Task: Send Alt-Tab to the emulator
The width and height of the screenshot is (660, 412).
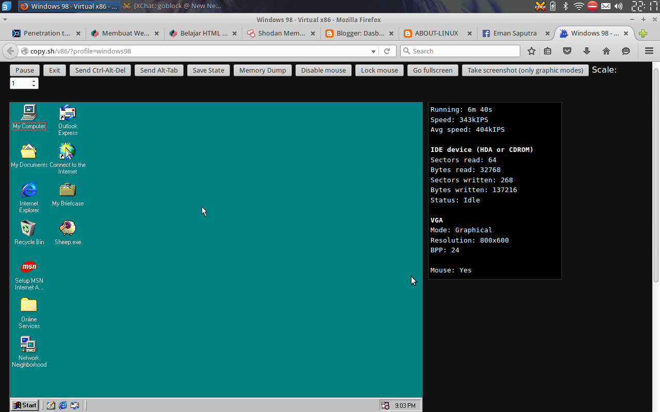Action: tap(159, 70)
